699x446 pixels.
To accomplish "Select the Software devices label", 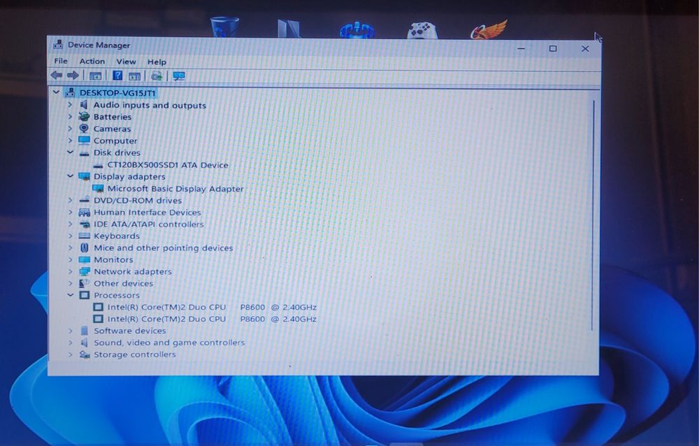I will tap(130, 331).
